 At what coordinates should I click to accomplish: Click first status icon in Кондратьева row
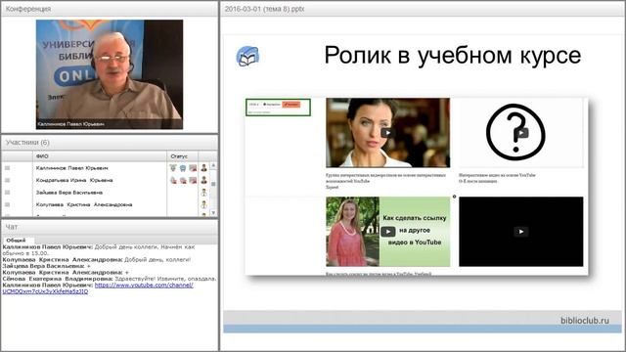click(x=173, y=180)
